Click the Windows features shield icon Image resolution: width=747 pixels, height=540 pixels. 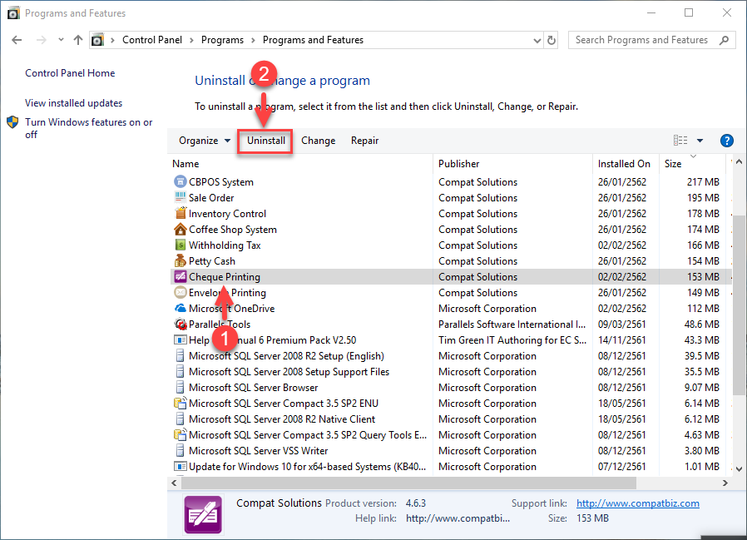[12, 122]
